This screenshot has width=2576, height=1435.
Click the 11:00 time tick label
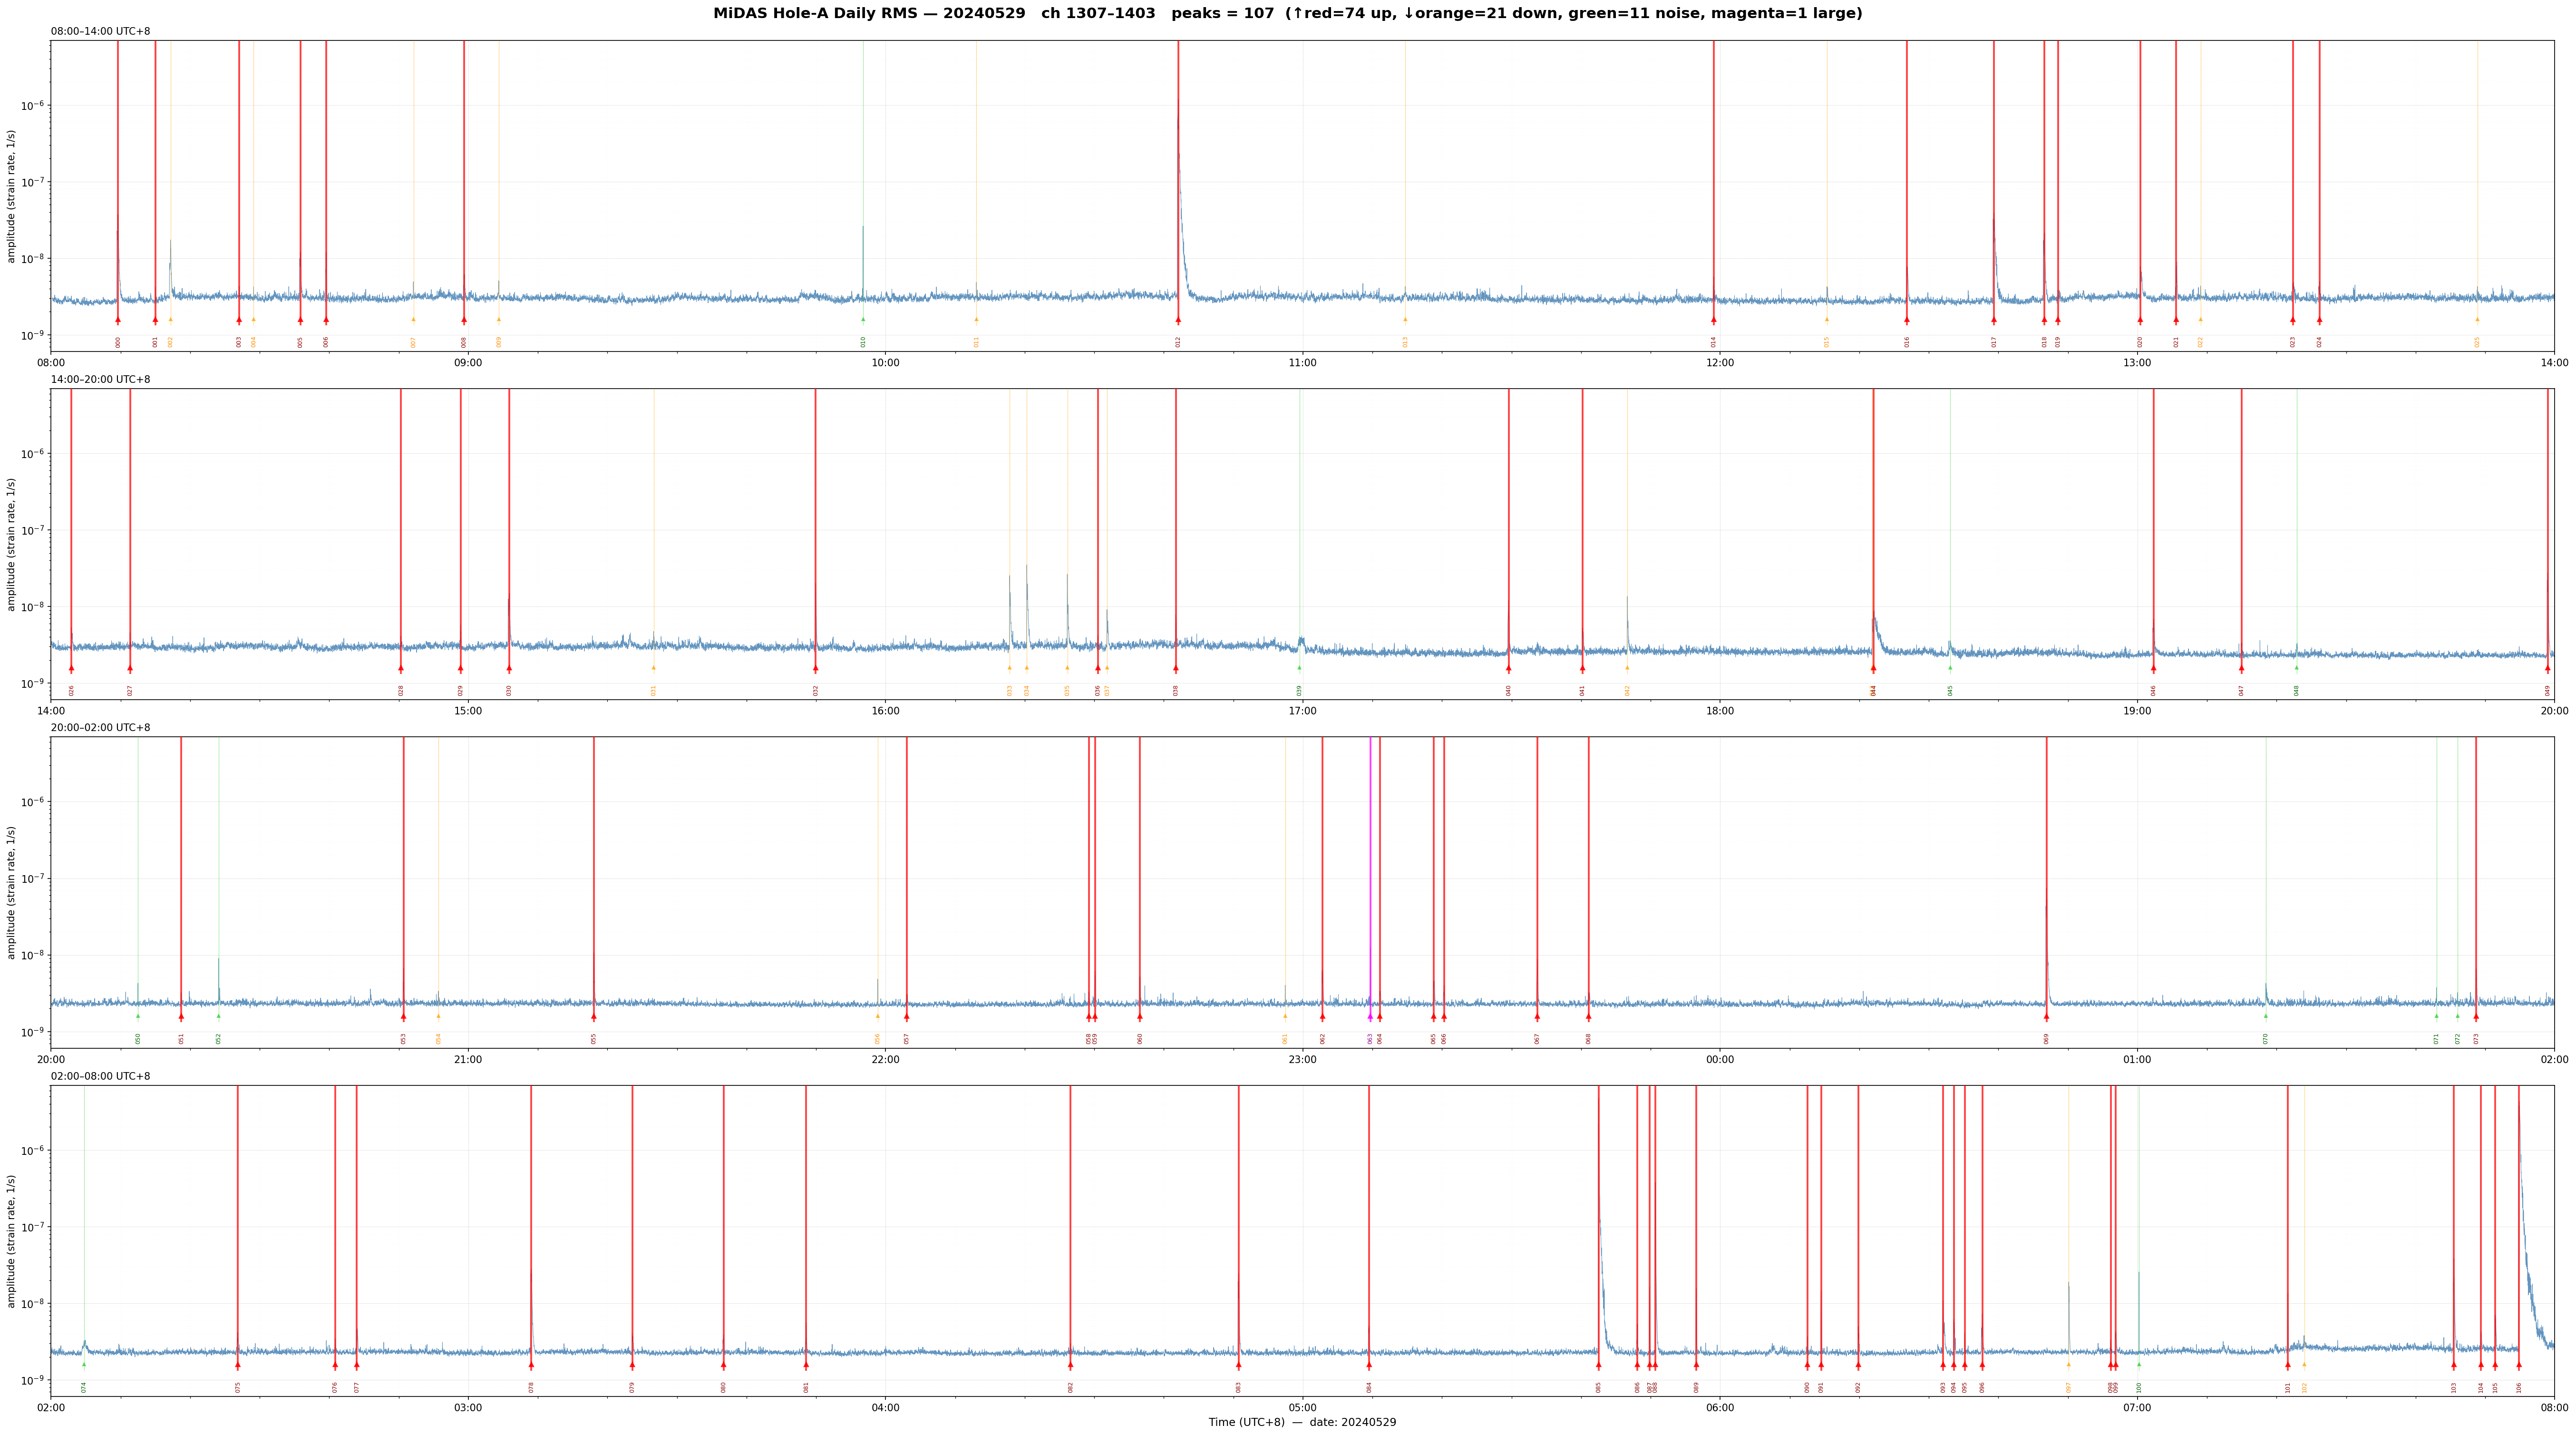pyautogui.click(x=1302, y=363)
